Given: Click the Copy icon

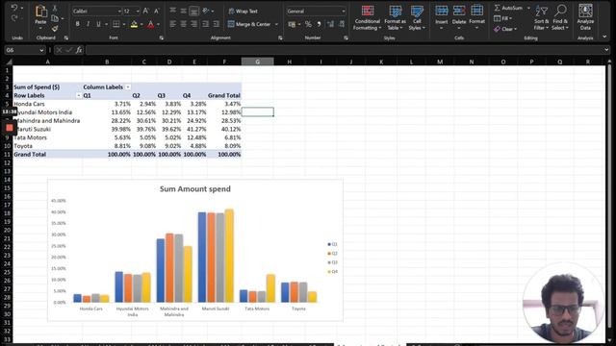Looking at the screenshot, I should point(55,18).
